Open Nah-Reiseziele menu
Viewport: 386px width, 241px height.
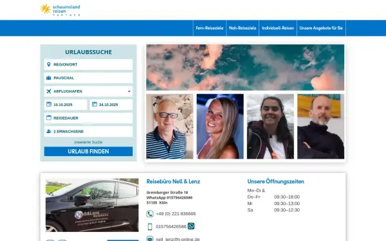click(243, 28)
